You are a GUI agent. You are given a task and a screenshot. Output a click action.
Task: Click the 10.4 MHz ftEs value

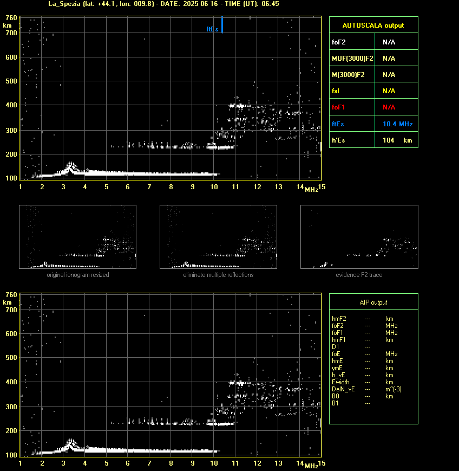pyautogui.click(x=398, y=124)
